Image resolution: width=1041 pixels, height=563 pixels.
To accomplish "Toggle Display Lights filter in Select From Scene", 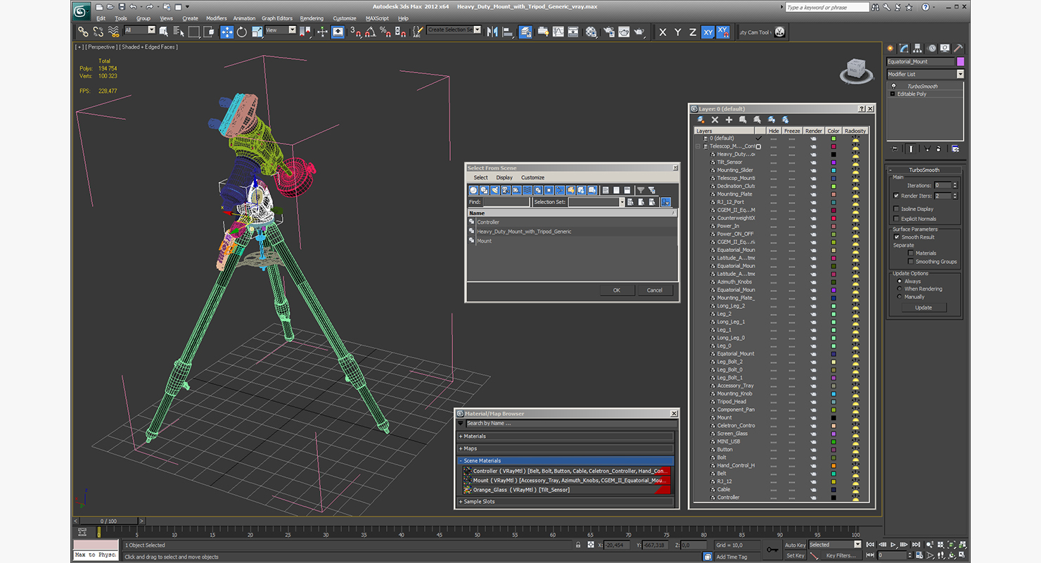I will pos(494,190).
